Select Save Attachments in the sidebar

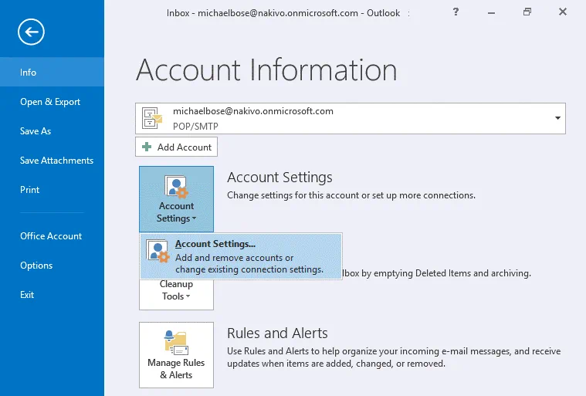56,161
